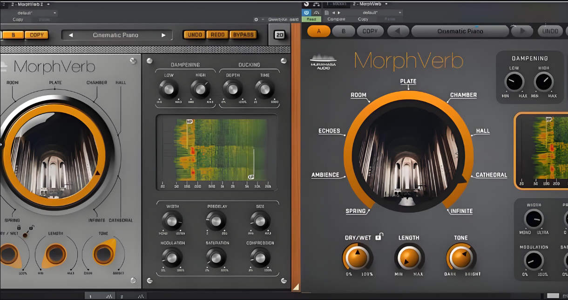Go to previous preset in left window

(71, 35)
